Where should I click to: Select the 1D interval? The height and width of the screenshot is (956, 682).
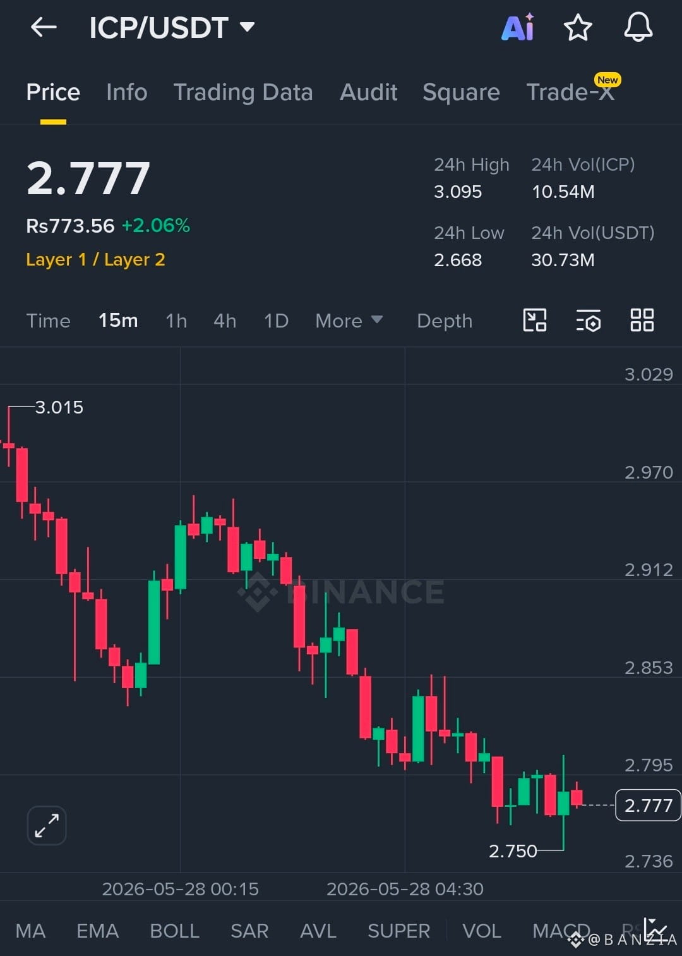click(276, 321)
